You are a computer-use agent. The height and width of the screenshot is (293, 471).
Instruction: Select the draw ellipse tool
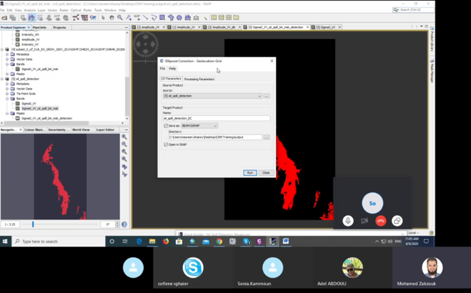click(179, 18)
